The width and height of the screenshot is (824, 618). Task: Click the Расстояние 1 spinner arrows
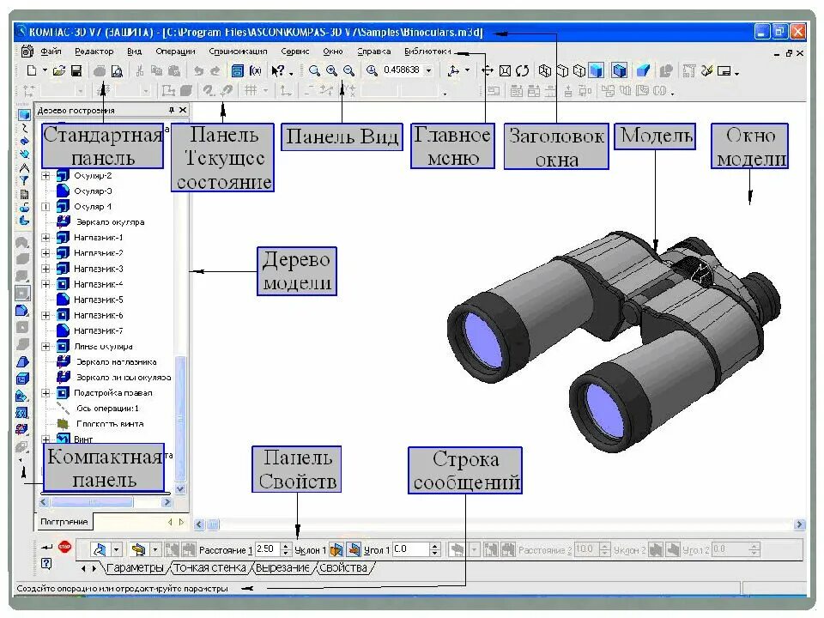(x=286, y=549)
